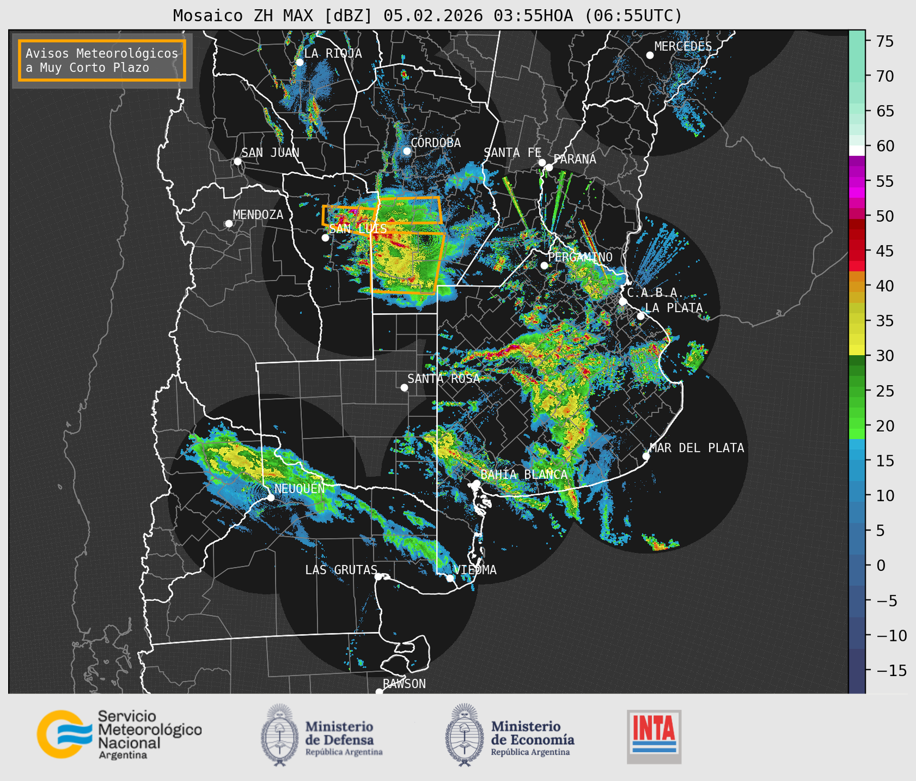Click the Las Grutas city marker

pyautogui.click(x=378, y=576)
